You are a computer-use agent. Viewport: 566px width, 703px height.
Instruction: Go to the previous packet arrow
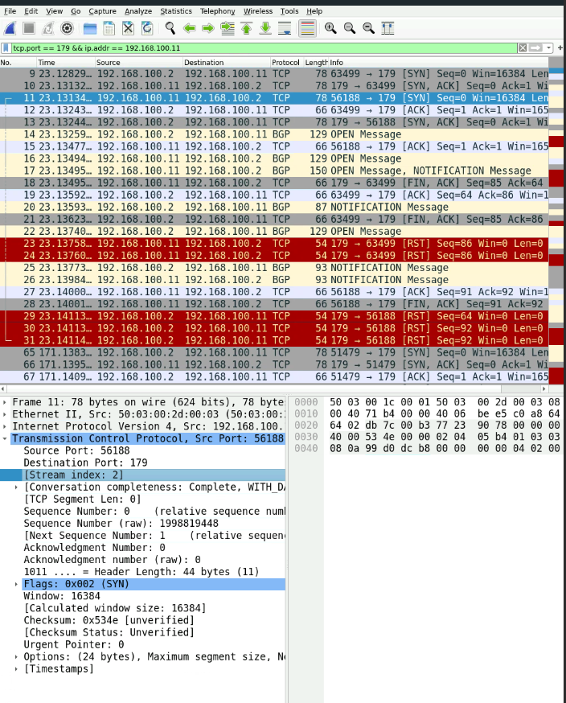click(x=190, y=29)
